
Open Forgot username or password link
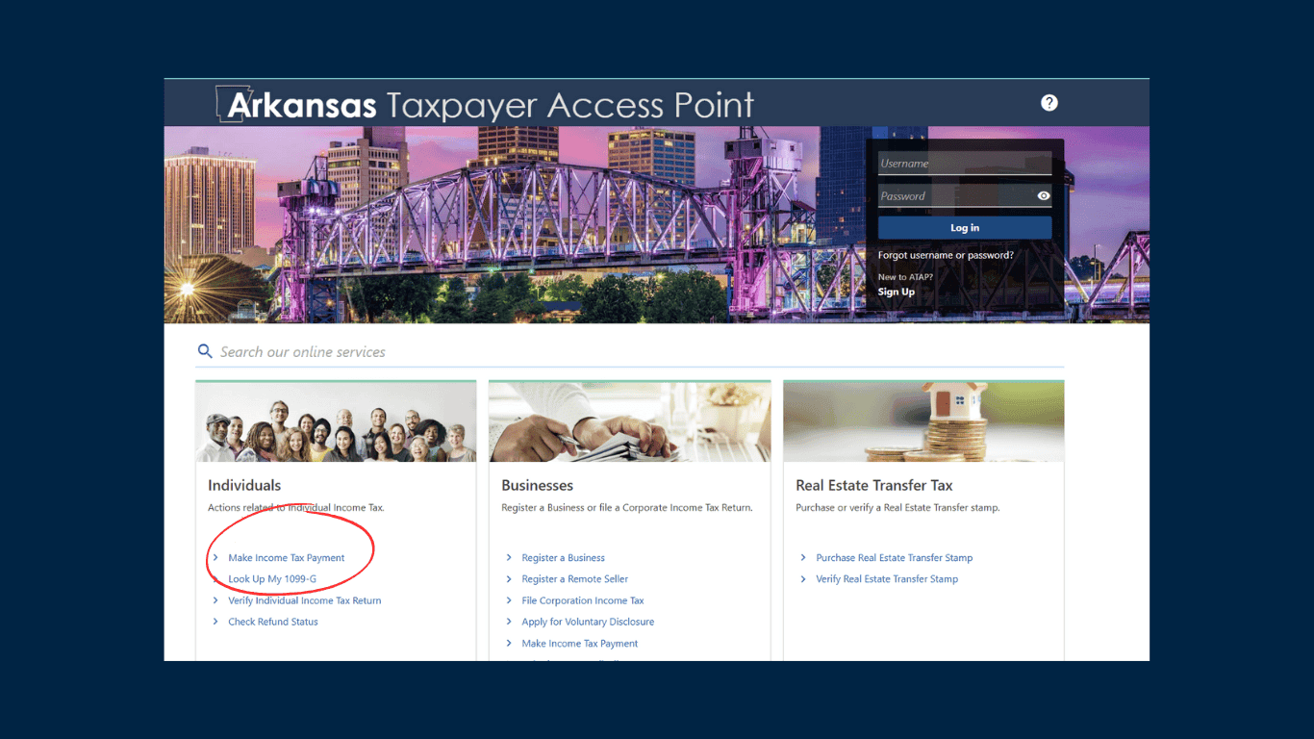click(x=946, y=256)
